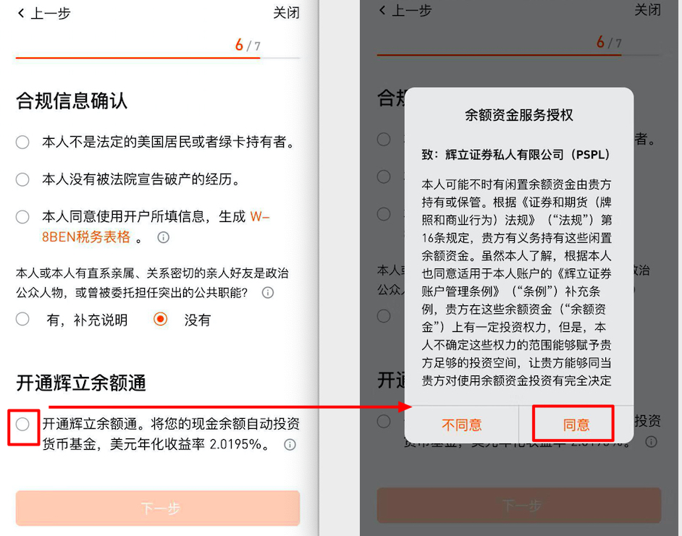
Task: Choose 没有 radio in left screen
Action: 161,320
